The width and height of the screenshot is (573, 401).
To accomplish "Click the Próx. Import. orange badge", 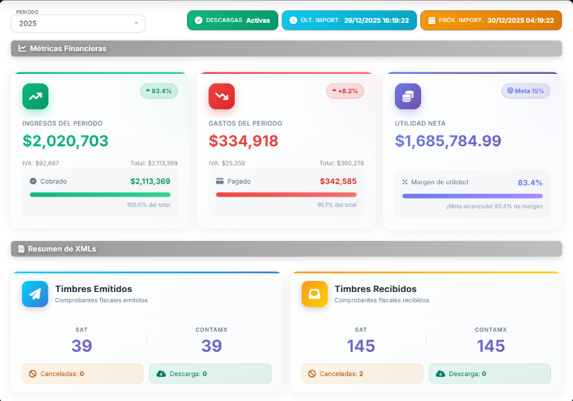I will (x=491, y=21).
